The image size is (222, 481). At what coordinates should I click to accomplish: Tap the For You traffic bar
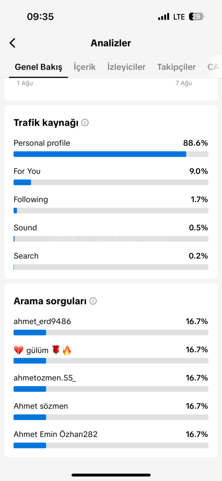tap(111, 182)
